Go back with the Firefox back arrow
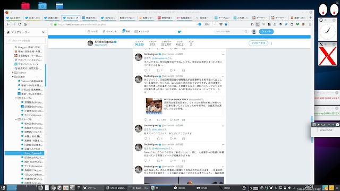Screen dimensions: 340x191 point(8,24)
